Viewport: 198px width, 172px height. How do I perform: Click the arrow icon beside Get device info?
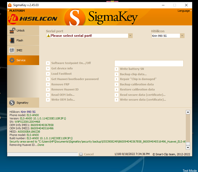coord(48,68)
